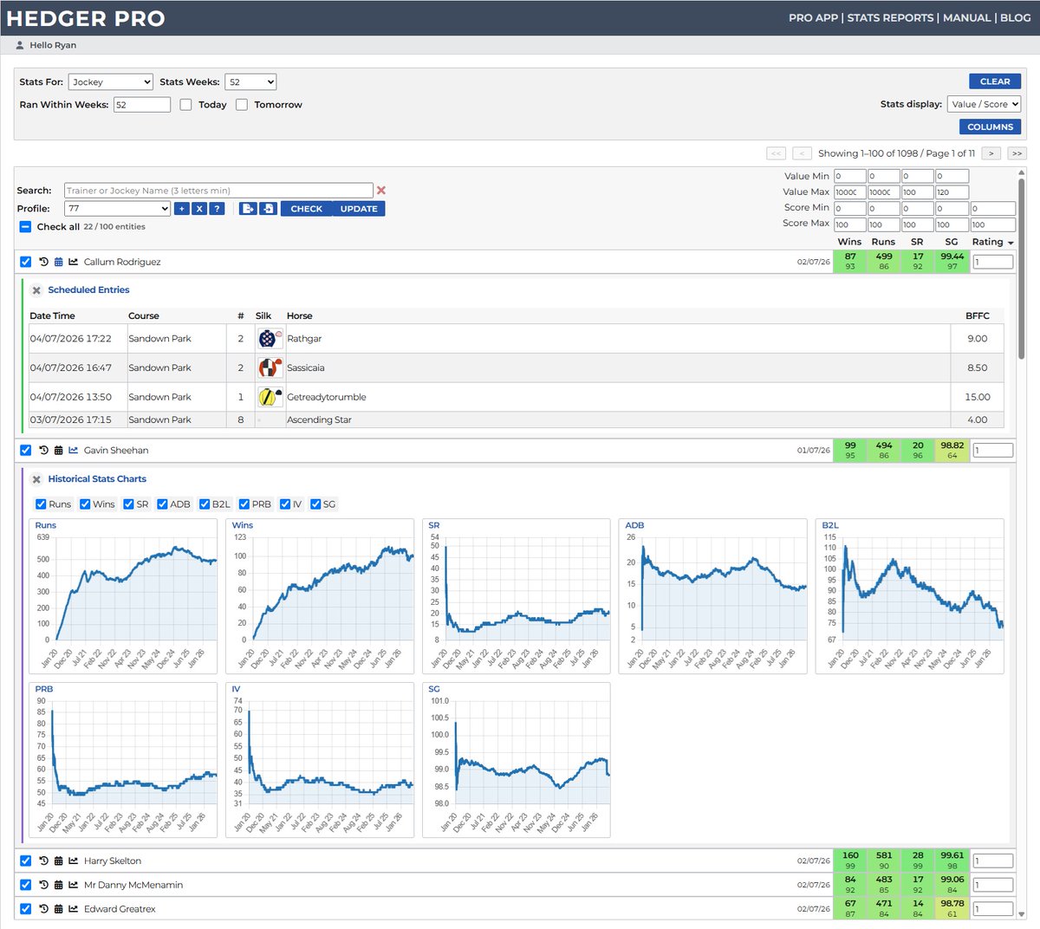Click the UPDATE button
This screenshot has height=929, width=1040.
point(359,209)
